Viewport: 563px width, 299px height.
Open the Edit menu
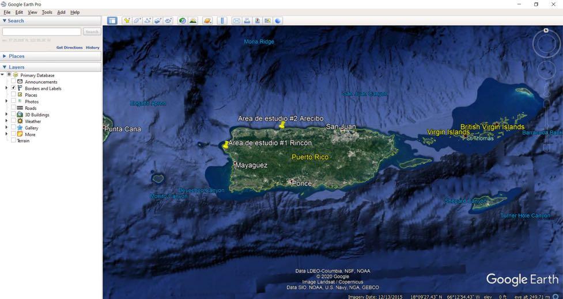pos(19,12)
